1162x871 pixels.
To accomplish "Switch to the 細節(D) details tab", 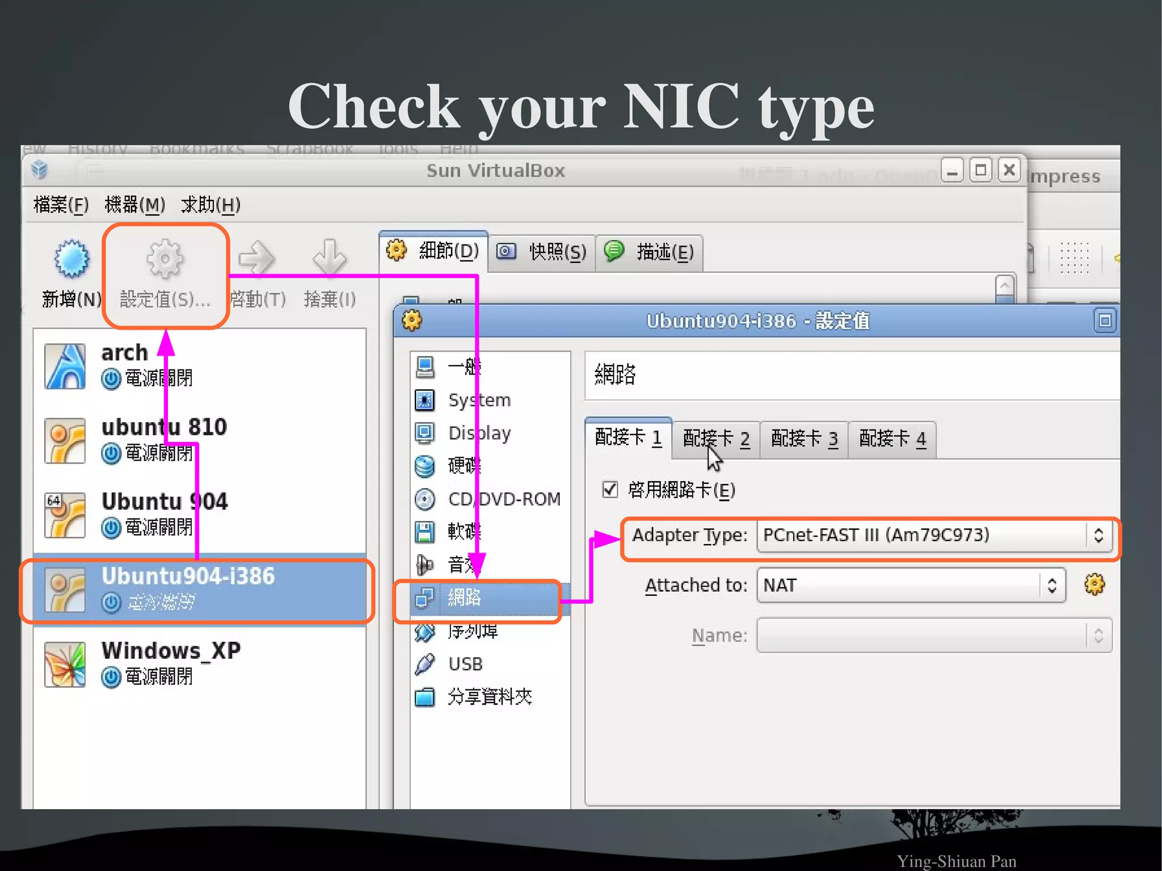I will (x=433, y=251).
